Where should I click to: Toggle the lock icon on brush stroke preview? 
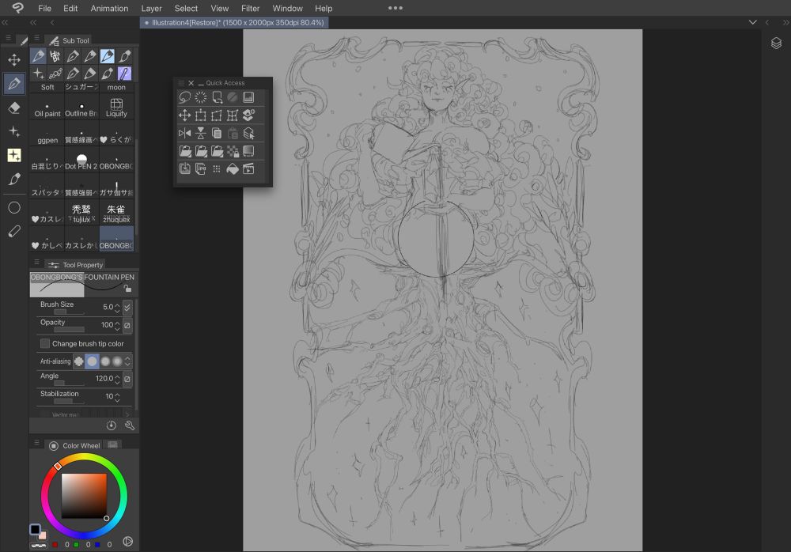127,289
